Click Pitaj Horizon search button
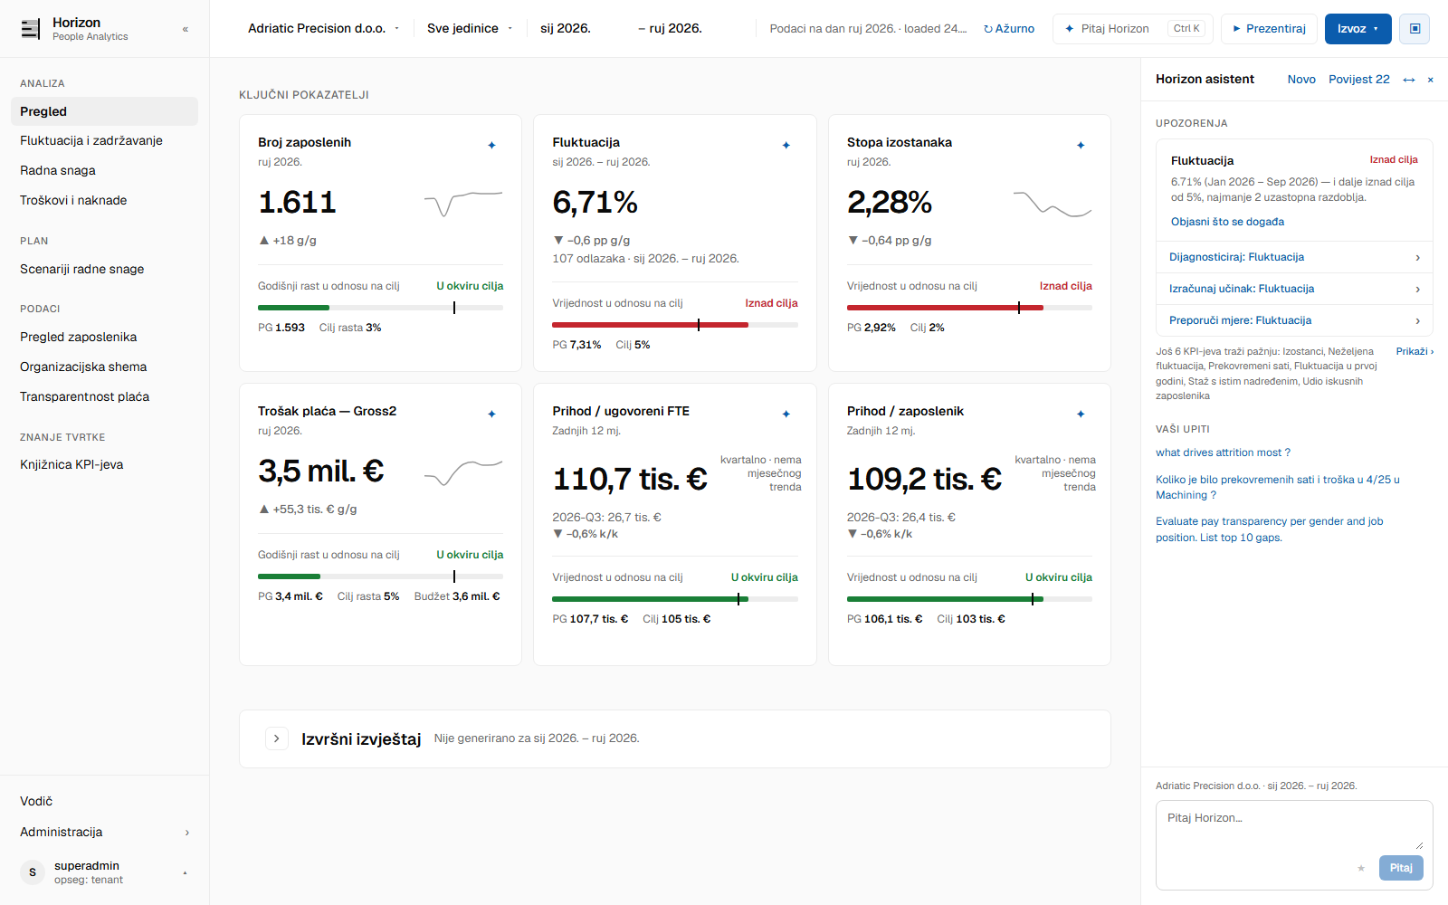 [1132, 29]
